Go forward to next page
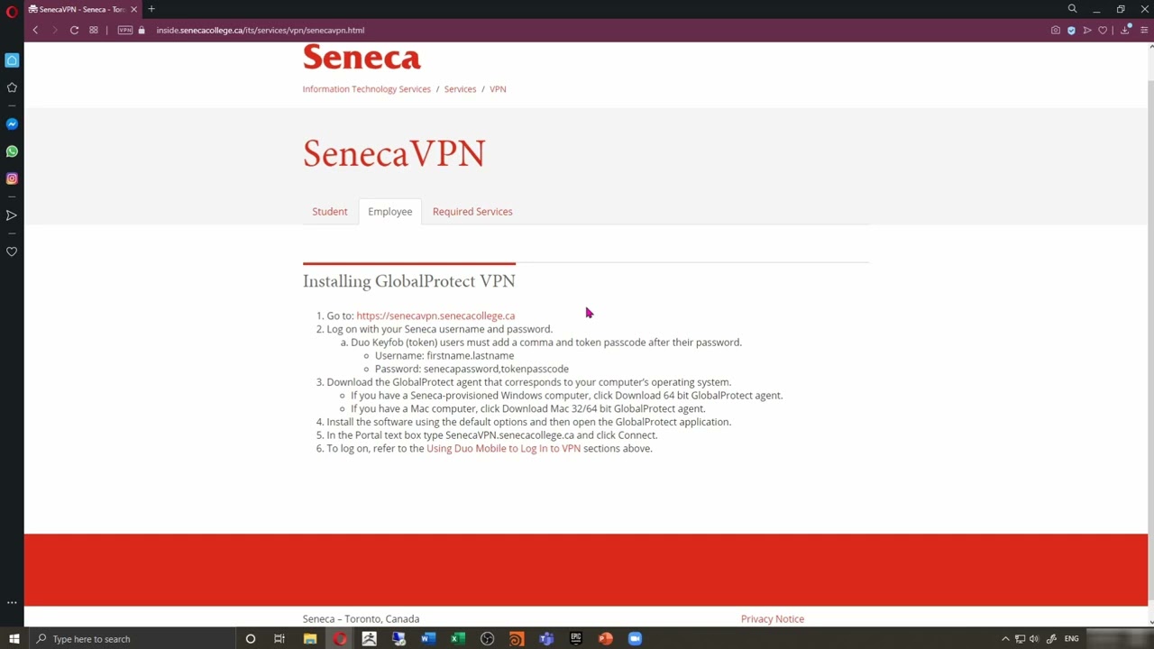This screenshot has height=649, width=1154. (x=54, y=30)
